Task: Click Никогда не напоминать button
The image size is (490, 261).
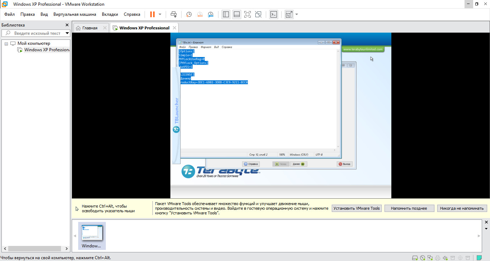Action: click(462, 208)
